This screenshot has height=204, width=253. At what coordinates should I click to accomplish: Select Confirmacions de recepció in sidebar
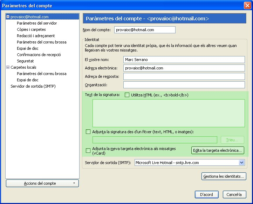39,55
